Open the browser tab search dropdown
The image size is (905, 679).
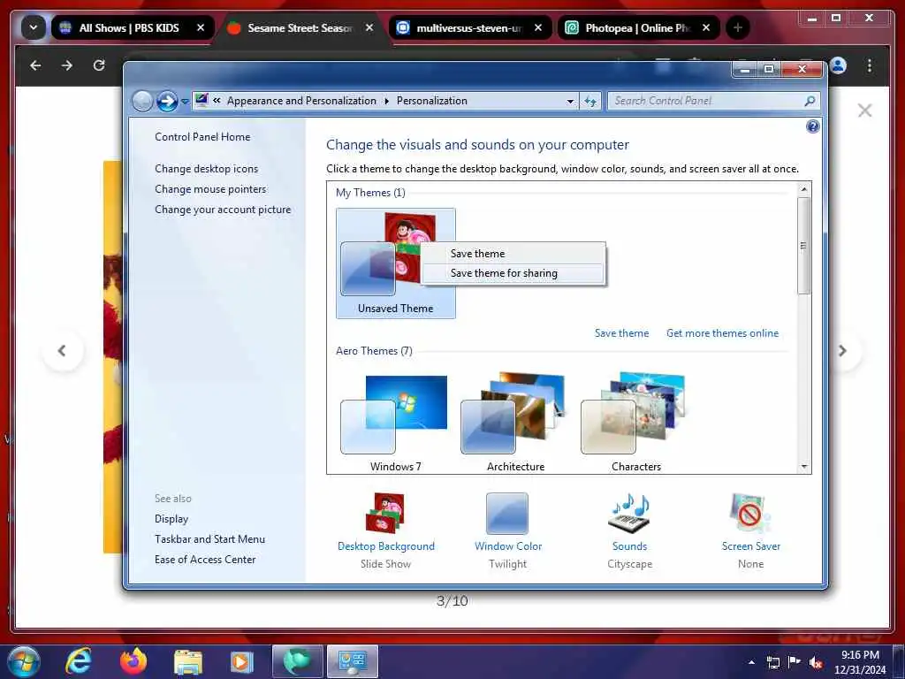[34, 27]
